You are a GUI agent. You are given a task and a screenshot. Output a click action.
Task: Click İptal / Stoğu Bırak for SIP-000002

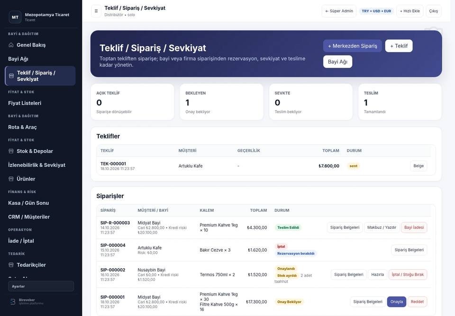tap(408, 274)
